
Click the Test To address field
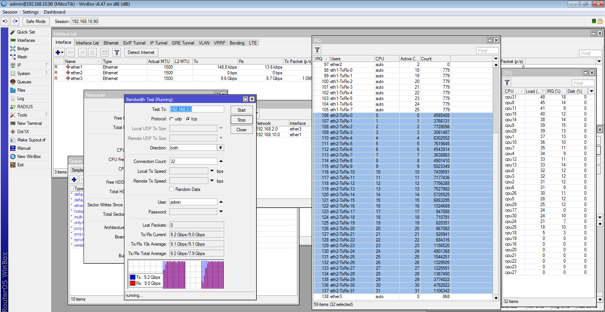tap(197, 109)
